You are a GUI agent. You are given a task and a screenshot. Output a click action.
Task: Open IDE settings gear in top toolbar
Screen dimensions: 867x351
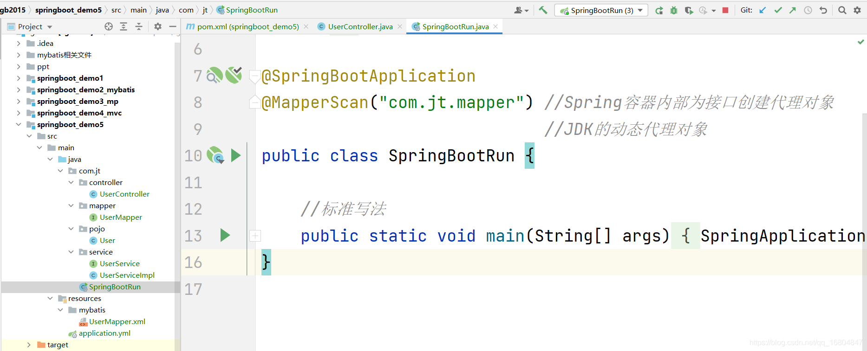pos(857,10)
